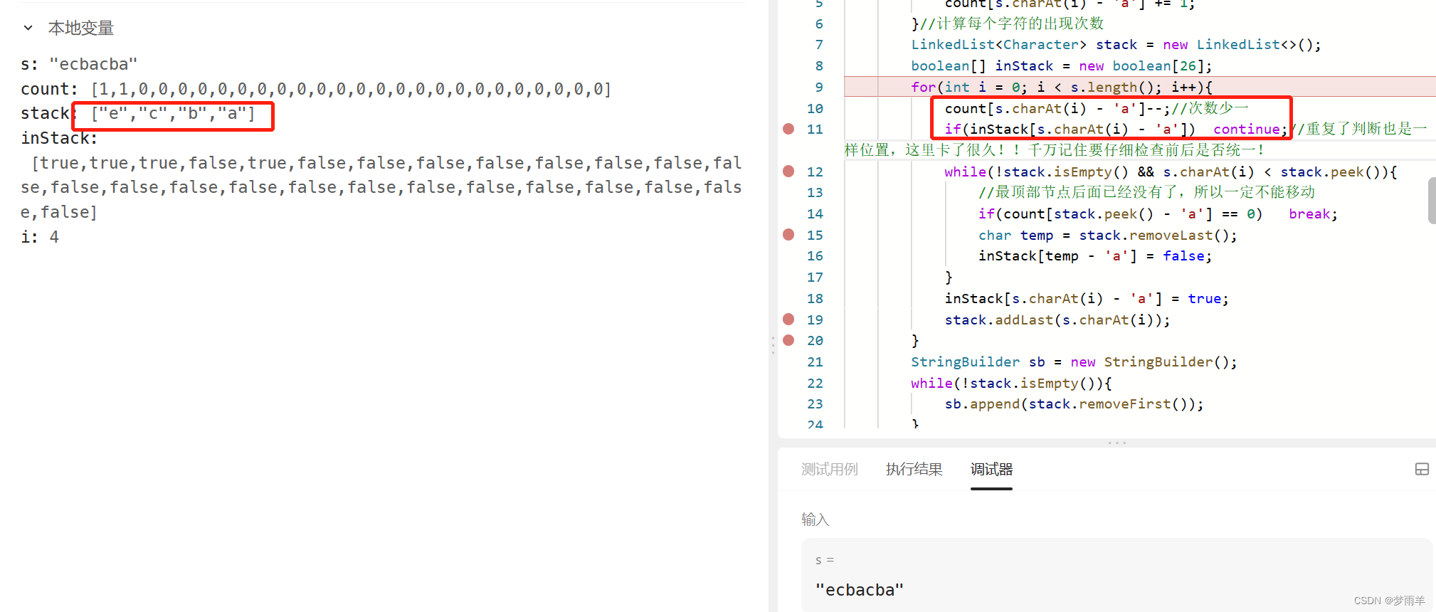Screen dimensions: 1436x612
Task: Click the stack variable value
Action: point(173,114)
